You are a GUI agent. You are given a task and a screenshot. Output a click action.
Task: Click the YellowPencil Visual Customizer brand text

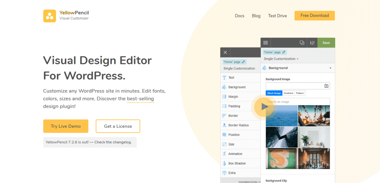tap(74, 15)
